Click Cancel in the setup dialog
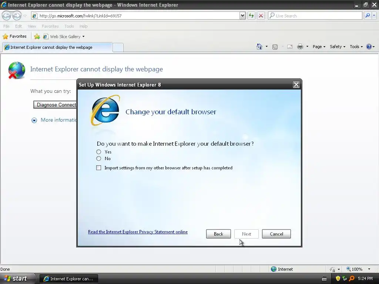This screenshot has height=284, width=379. click(x=276, y=234)
